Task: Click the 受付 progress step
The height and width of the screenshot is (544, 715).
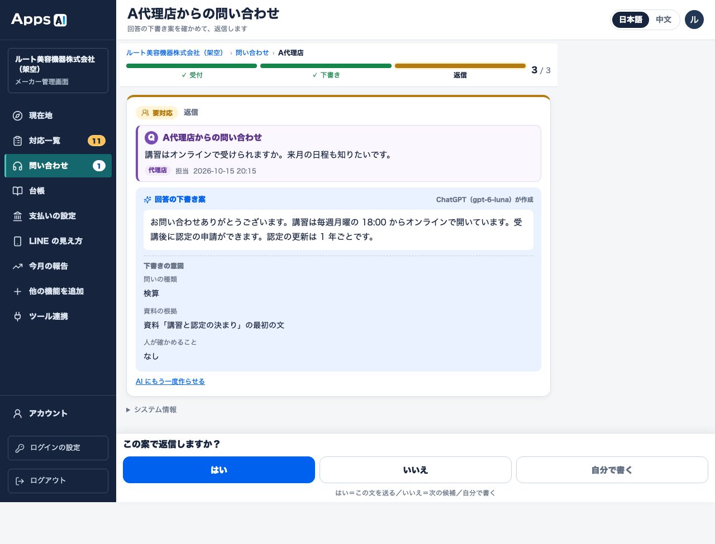Action: tap(192, 70)
